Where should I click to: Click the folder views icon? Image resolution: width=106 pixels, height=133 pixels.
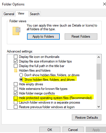click(x=16, y=31)
